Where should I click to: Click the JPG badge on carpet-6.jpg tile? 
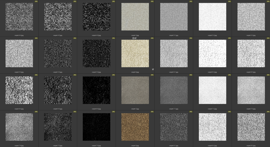(152, 38)
